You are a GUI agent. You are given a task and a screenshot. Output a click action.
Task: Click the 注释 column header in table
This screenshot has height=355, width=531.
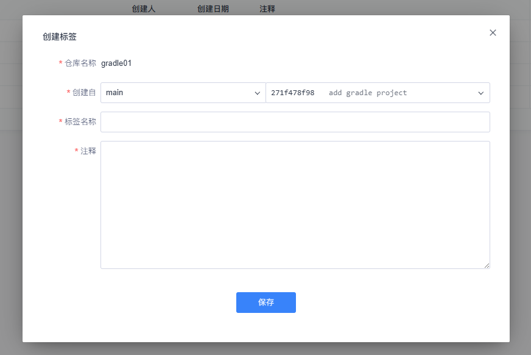pyautogui.click(x=267, y=9)
